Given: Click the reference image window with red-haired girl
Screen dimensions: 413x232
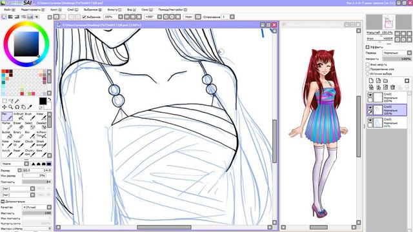Looking at the screenshot, I should pyautogui.click(x=318, y=126).
